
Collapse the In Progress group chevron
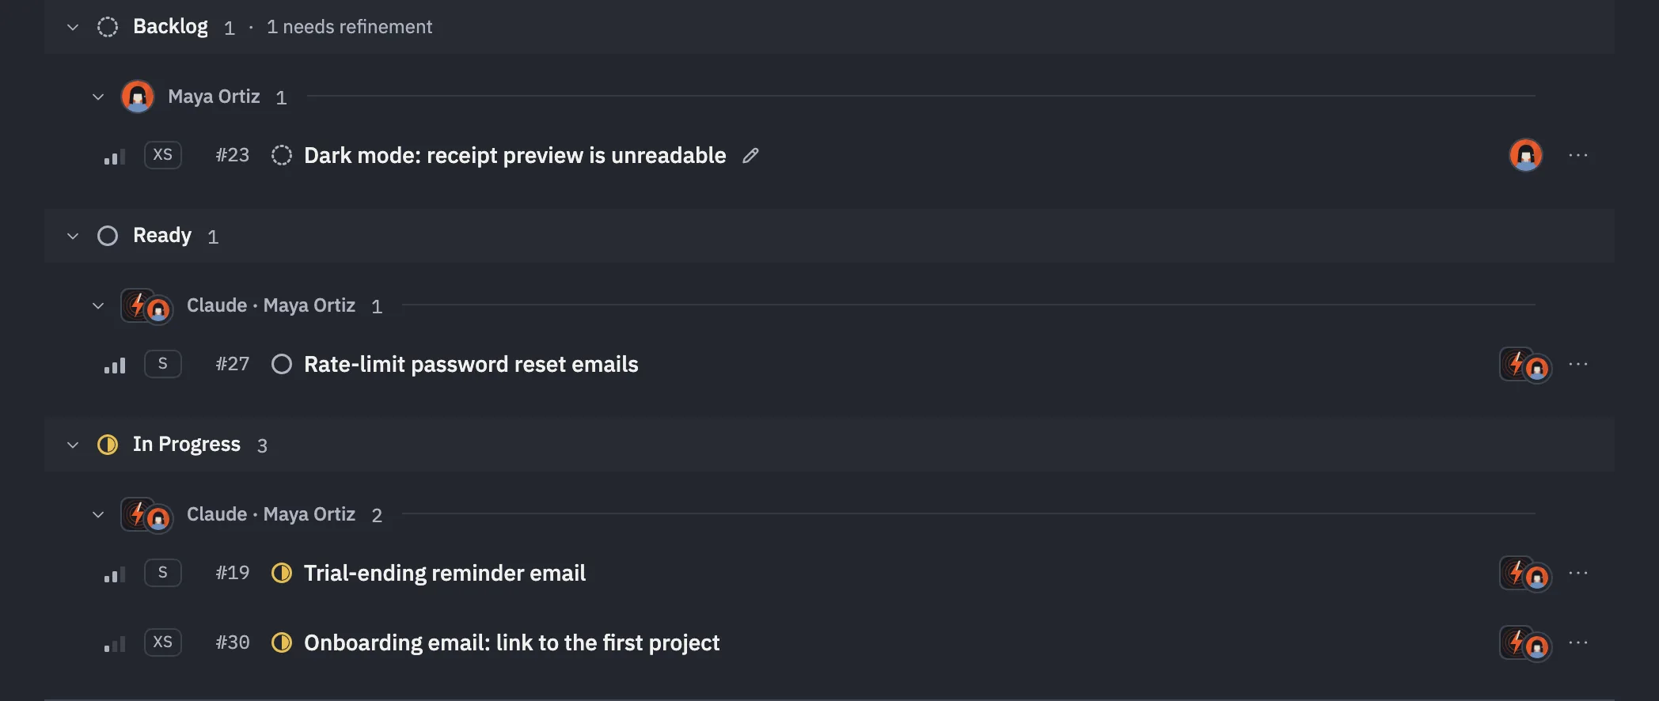[73, 445]
